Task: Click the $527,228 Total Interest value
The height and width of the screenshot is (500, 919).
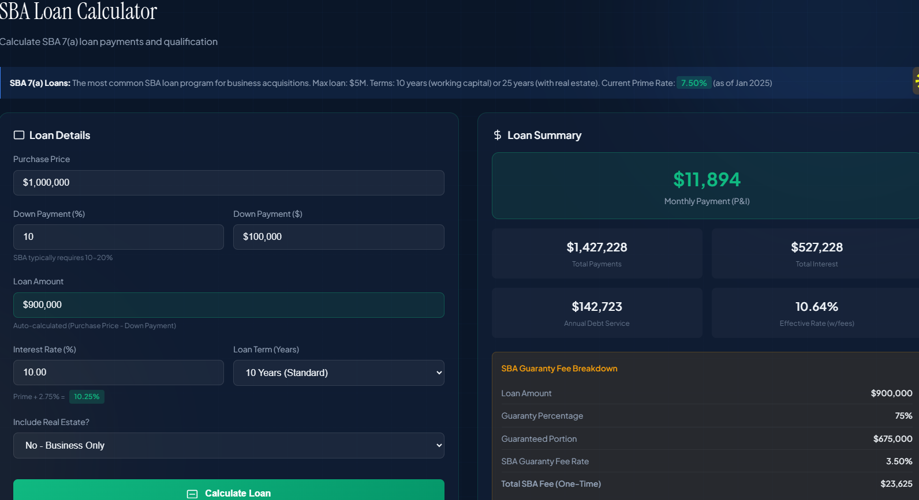Action: tap(817, 247)
